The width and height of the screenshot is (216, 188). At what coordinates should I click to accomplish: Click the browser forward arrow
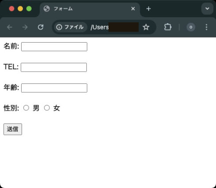25,27
